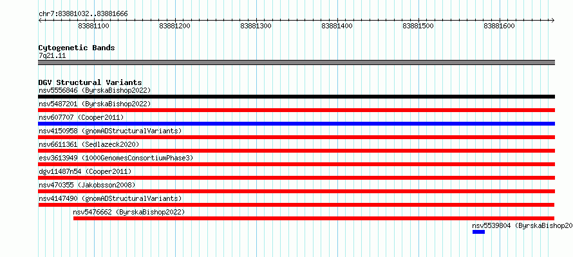The image size is (573, 257).
Task: Click the blue nsv607707 variant bar
Action: pos(296,124)
